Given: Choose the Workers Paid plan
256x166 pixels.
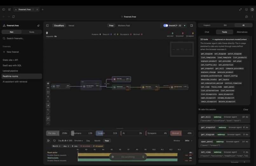Looking at the screenshot, I should (124, 25).
